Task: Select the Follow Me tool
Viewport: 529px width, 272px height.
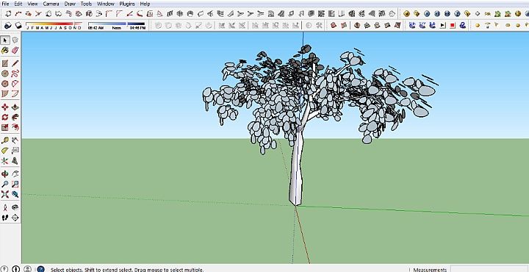Action: tap(15, 118)
